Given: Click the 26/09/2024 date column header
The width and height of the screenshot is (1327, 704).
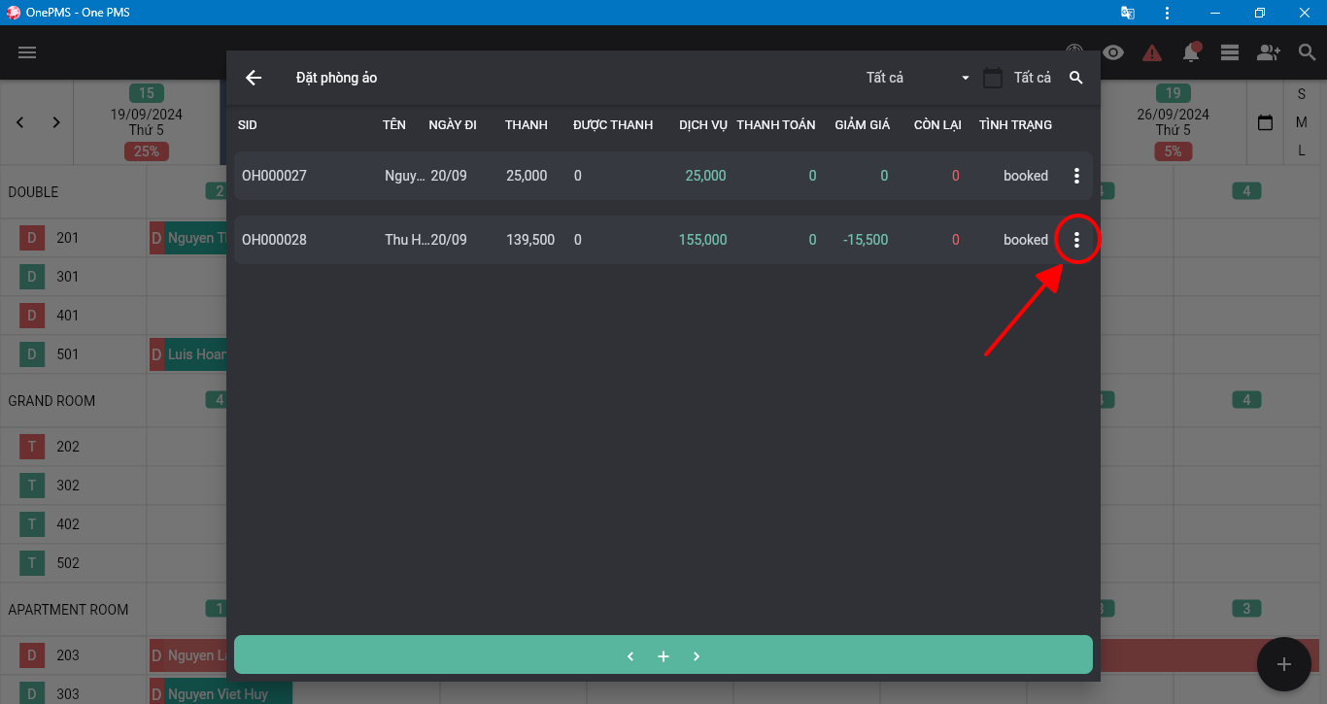Looking at the screenshot, I should tap(1174, 122).
